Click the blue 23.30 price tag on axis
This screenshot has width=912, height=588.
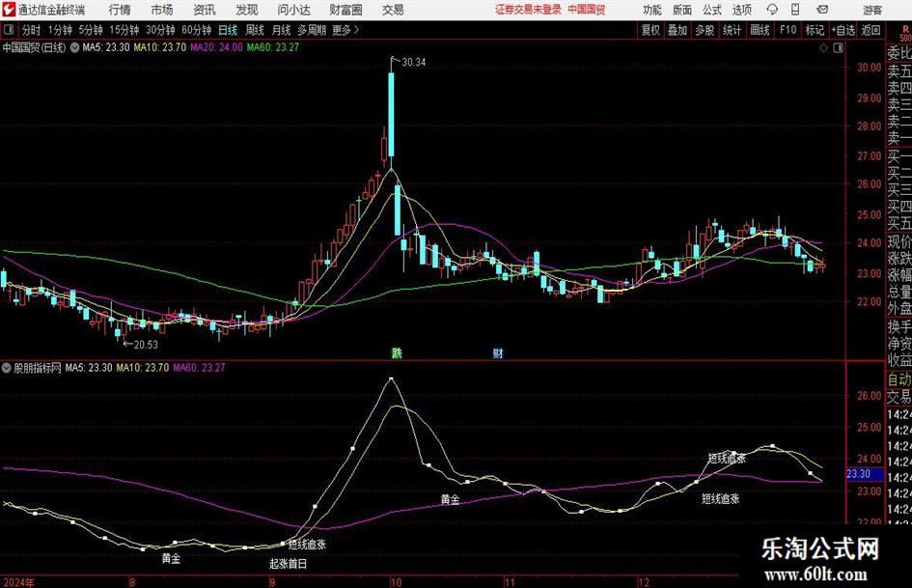pos(864,474)
